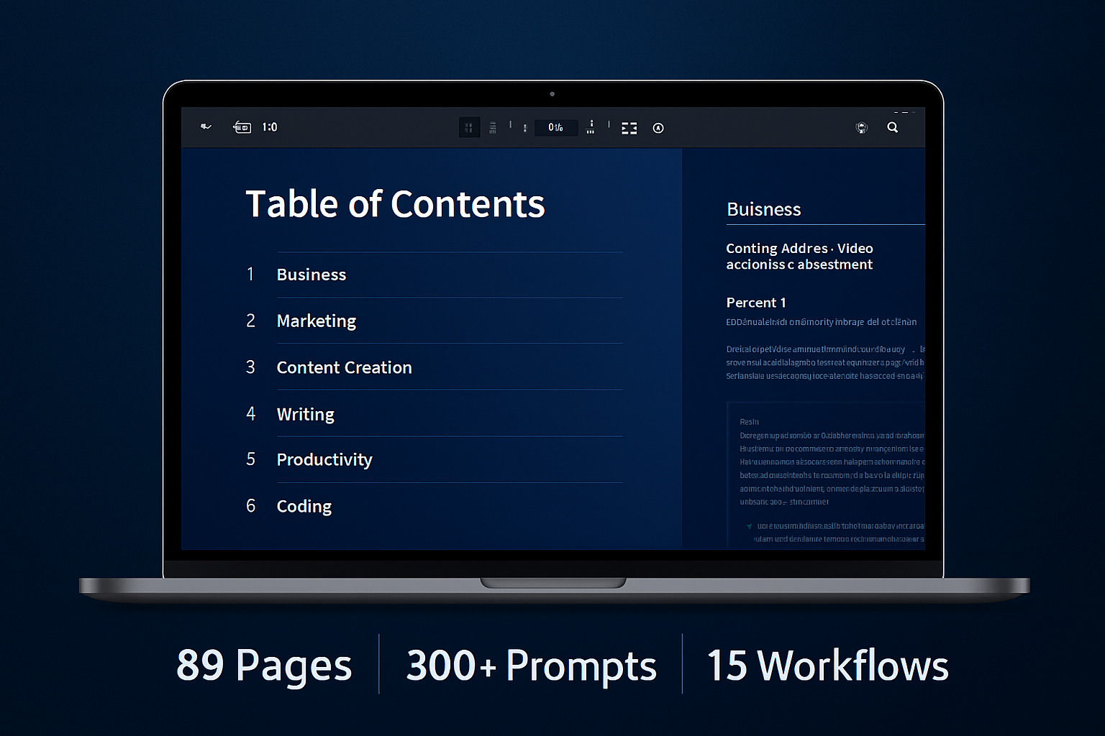Expand the Business section in Table of Contents
Viewport: 1105px width, 736px height.
click(x=311, y=275)
